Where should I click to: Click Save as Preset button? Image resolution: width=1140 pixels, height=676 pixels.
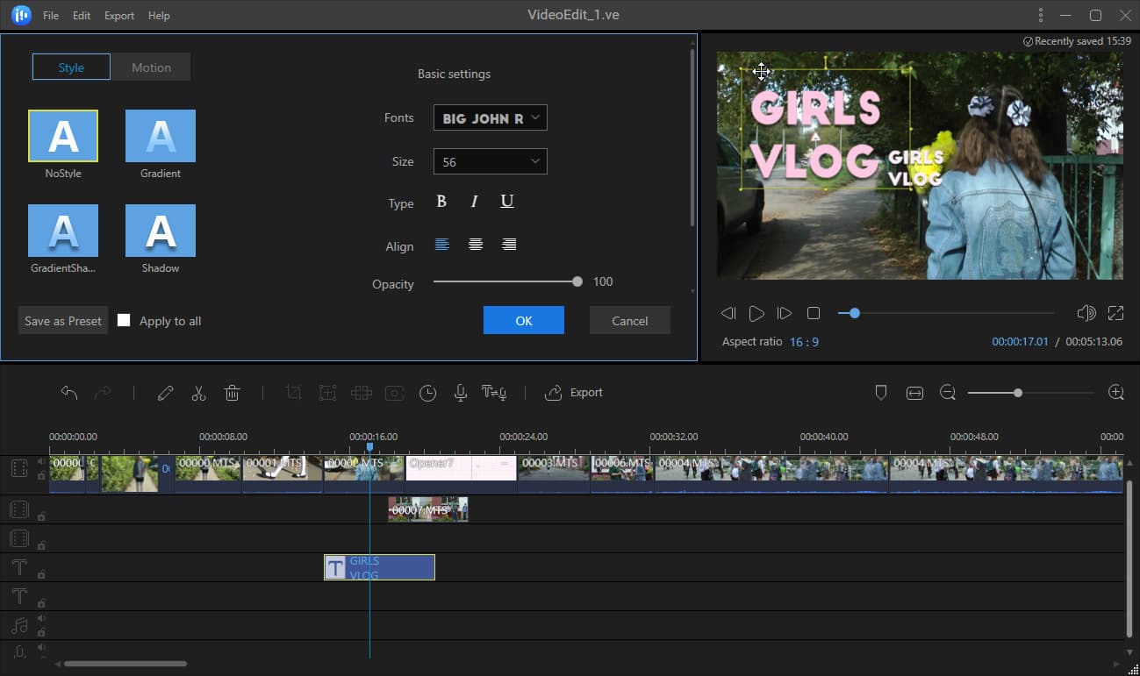(x=63, y=321)
